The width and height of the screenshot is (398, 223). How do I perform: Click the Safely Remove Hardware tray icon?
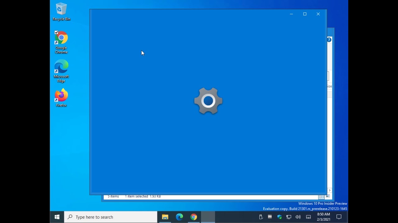click(x=261, y=217)
